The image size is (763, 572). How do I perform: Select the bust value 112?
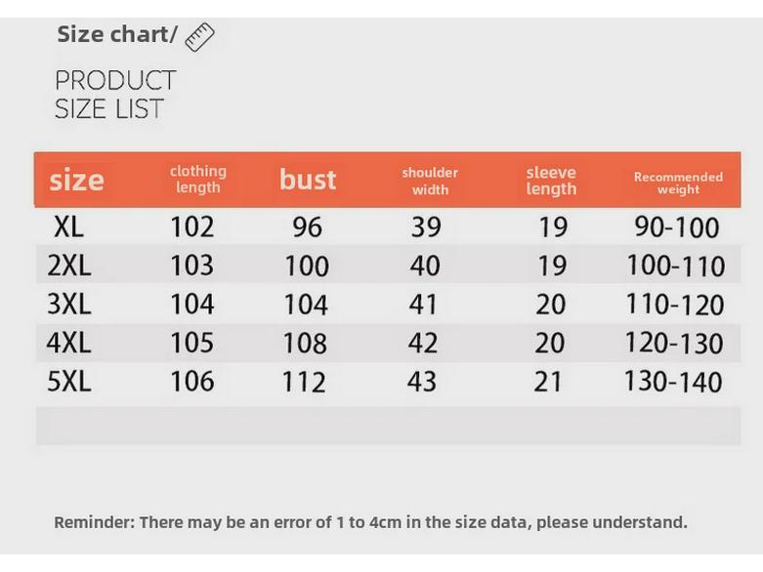coord(304,383)
